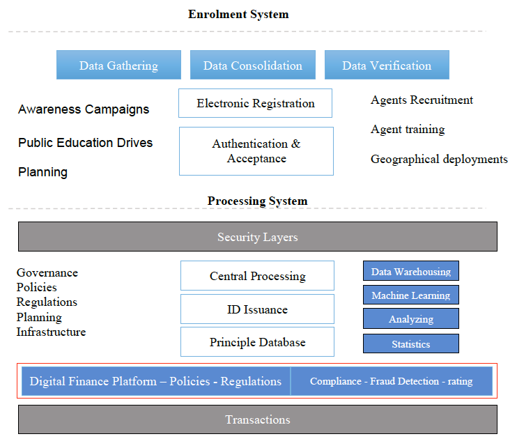Click the Data Verification box
The image size is (517, 448).
tap(387, 65)
